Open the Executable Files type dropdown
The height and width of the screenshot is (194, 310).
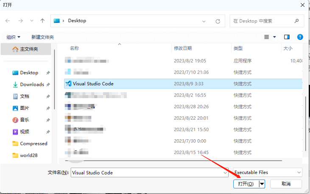(x=268, y=172)
